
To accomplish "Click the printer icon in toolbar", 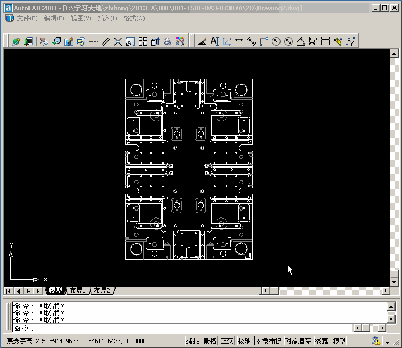I will pos(168,41).
